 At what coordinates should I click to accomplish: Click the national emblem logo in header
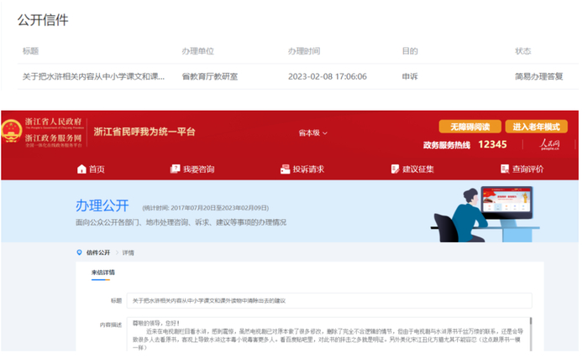pos(11,131)
